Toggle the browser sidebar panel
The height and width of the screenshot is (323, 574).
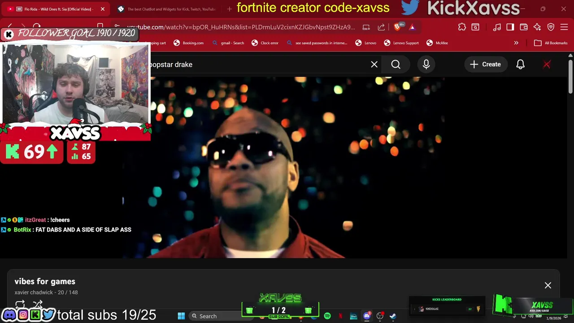point(510,27)
